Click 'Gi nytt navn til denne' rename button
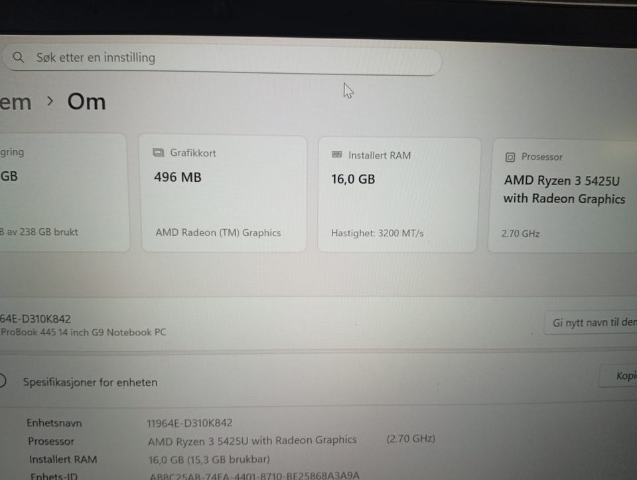 pos(591,323)
